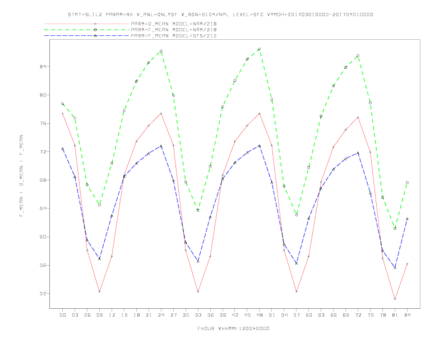Click x-axis forecast hour label 42

235,315
